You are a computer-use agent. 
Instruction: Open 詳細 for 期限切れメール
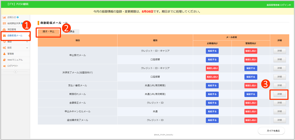(x=279, y=94)
